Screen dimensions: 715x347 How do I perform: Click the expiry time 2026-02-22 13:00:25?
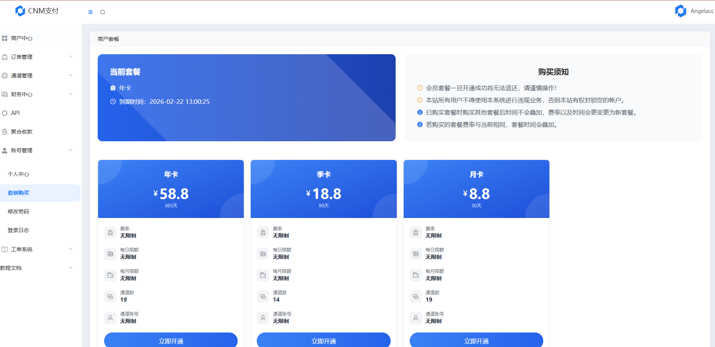coord(180,102)
